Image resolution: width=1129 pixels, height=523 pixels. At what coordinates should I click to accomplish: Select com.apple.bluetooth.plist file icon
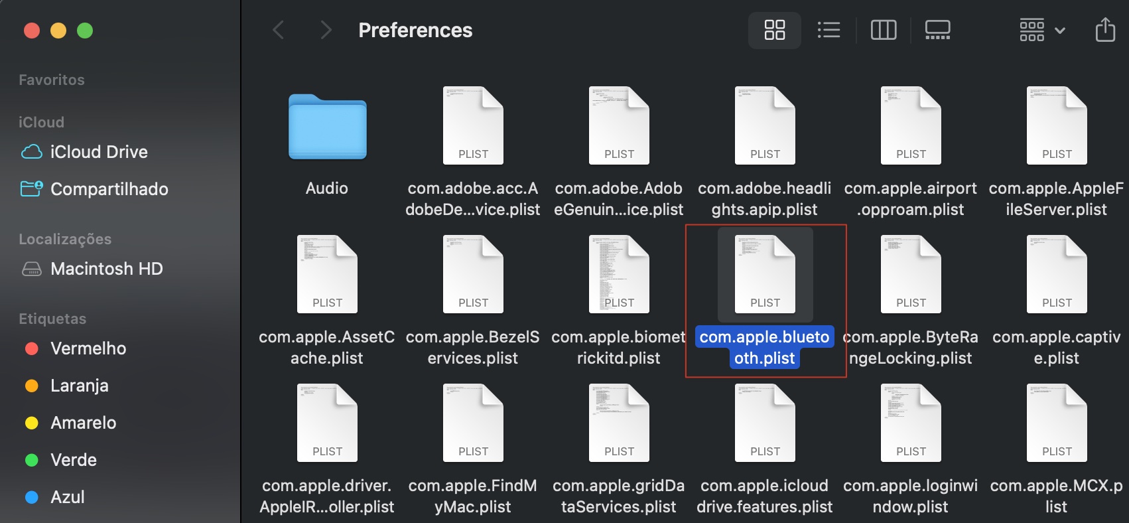765,274
